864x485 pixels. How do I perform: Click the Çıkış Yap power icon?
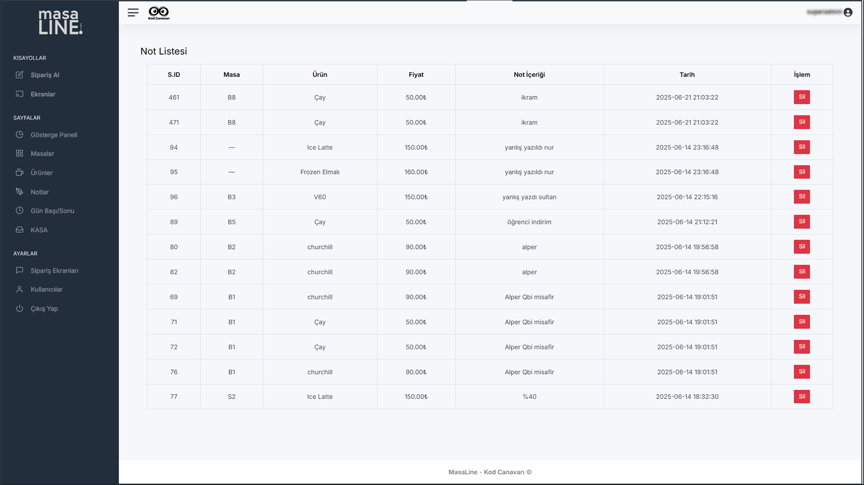[x=19, y=308]
